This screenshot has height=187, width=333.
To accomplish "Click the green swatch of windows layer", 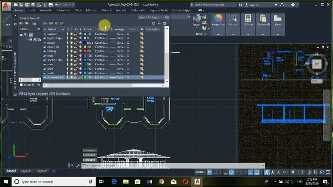I will [85, 77].
